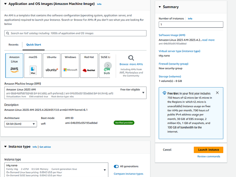Choose the macOS AMI tile
This screenshot has height=177, width=236.
click(x=33, y=66)
